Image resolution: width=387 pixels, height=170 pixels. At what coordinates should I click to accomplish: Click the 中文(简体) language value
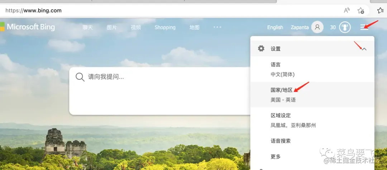[283, 74]
